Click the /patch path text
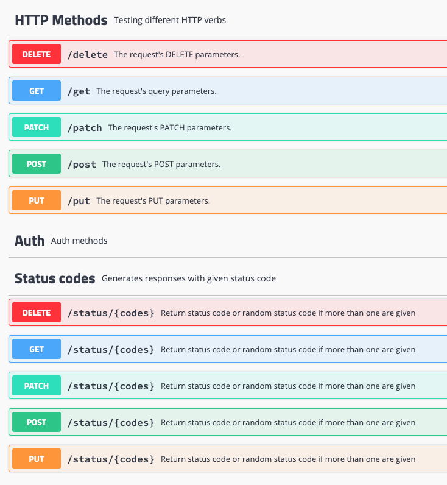 tap(85, 128)
